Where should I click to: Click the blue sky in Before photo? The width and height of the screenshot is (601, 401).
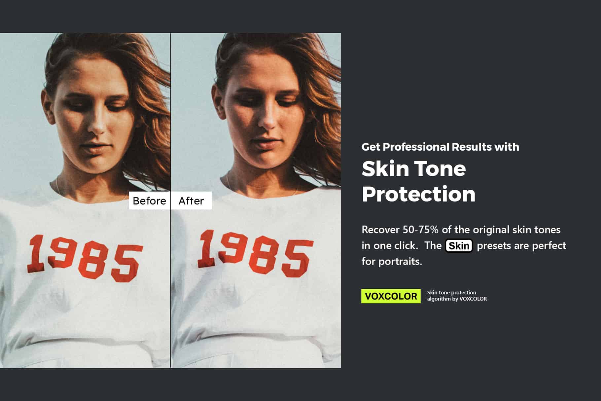pos(20,99)
